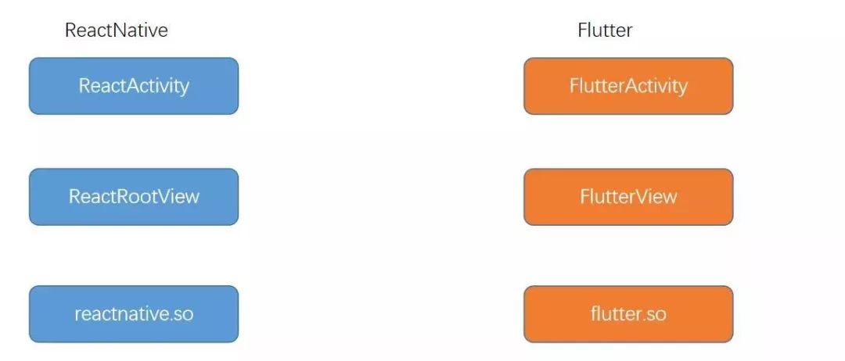Image resolution: width=845 pixels, height=361 pixels.
Task: Click the word "flutter.so"
Action: tap(628, 314)
